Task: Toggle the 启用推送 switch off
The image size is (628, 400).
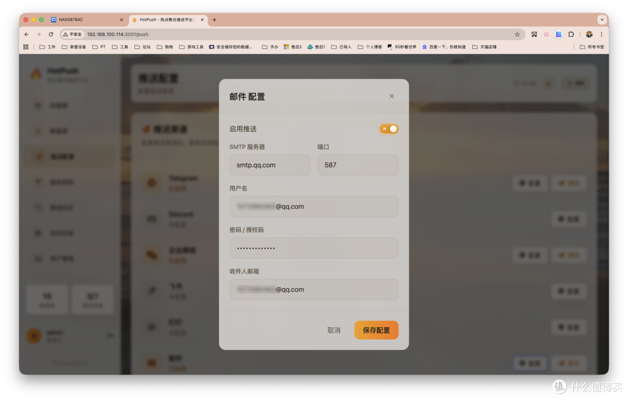Action: tap(388, 129)
